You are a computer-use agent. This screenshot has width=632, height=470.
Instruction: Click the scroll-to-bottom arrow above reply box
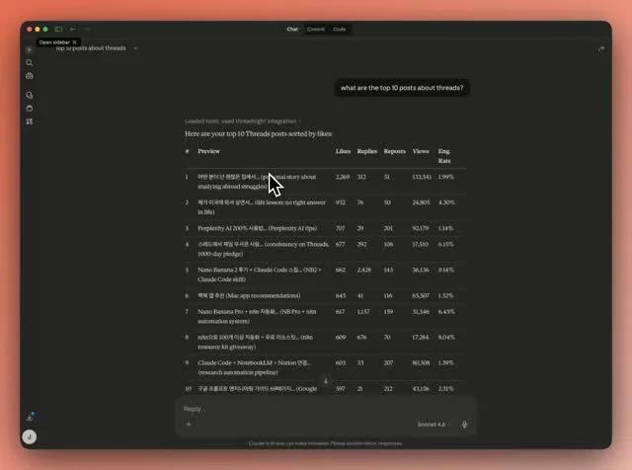(326, 380)
